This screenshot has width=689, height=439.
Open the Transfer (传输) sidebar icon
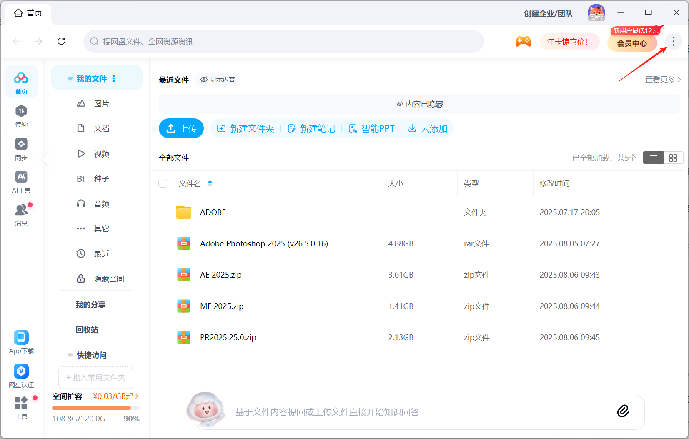(x=21, y=116)
